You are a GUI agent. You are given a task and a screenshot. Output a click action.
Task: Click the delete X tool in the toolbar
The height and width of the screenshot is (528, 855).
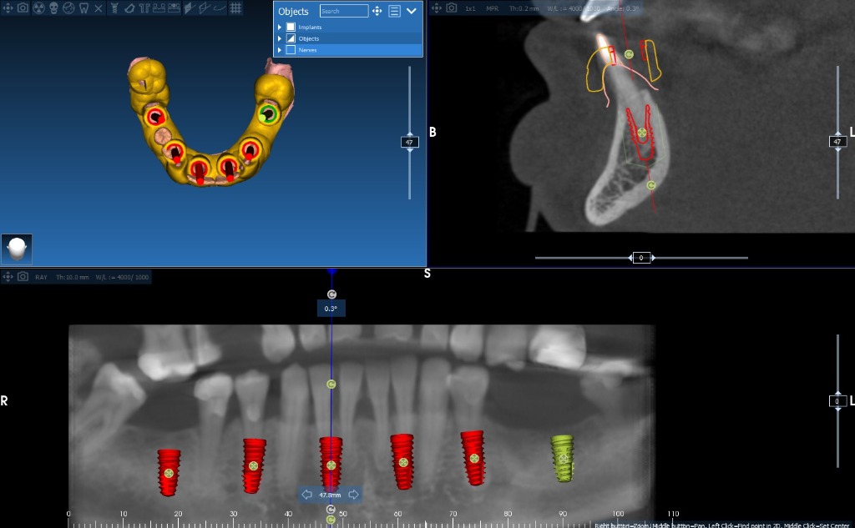point(98,10)
